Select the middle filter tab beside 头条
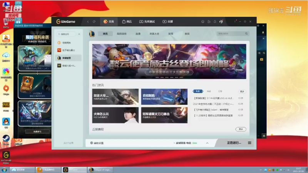The image size is (308, 173). (209, 91)
